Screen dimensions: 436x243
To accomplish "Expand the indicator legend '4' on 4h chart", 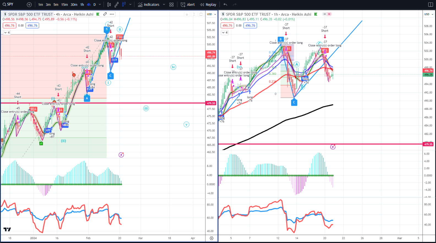I will coord(7,32).
